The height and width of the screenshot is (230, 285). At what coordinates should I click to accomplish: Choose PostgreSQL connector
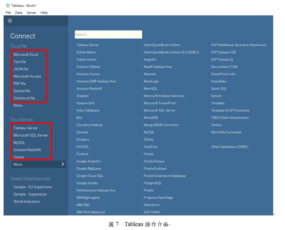click(x=153, y=183)
